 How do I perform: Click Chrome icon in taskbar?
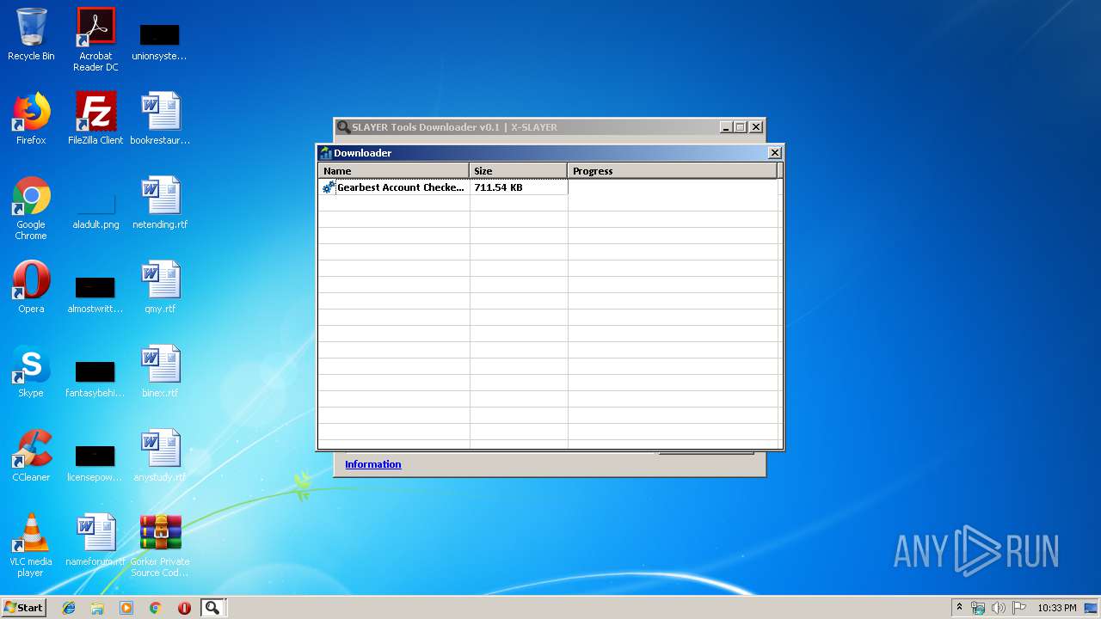click(155, 608)
